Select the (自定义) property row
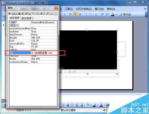 pos(33,25)
